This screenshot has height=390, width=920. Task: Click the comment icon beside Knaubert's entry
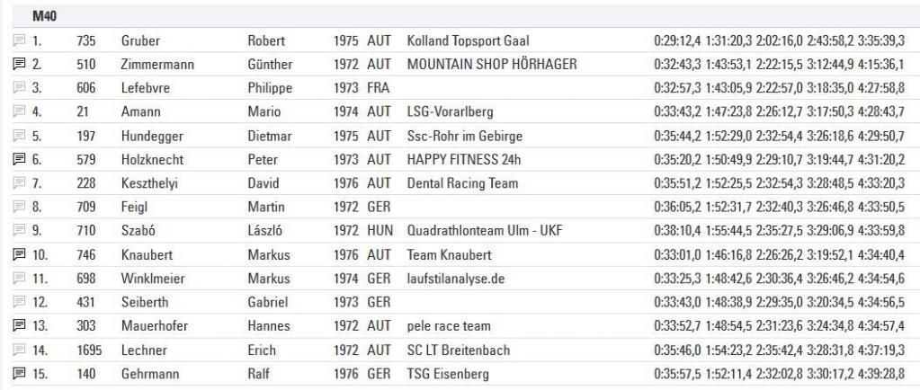pyautogui.click(x=18, y=255)
